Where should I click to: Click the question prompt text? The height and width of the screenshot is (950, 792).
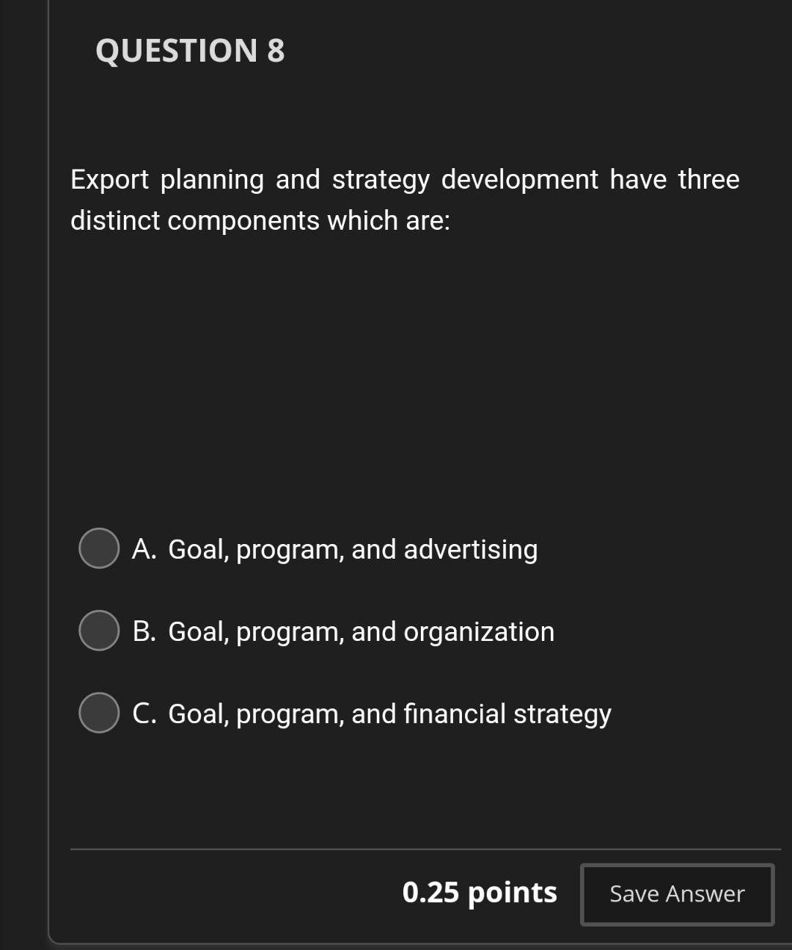pyautogui.click(x=403, y=199)
